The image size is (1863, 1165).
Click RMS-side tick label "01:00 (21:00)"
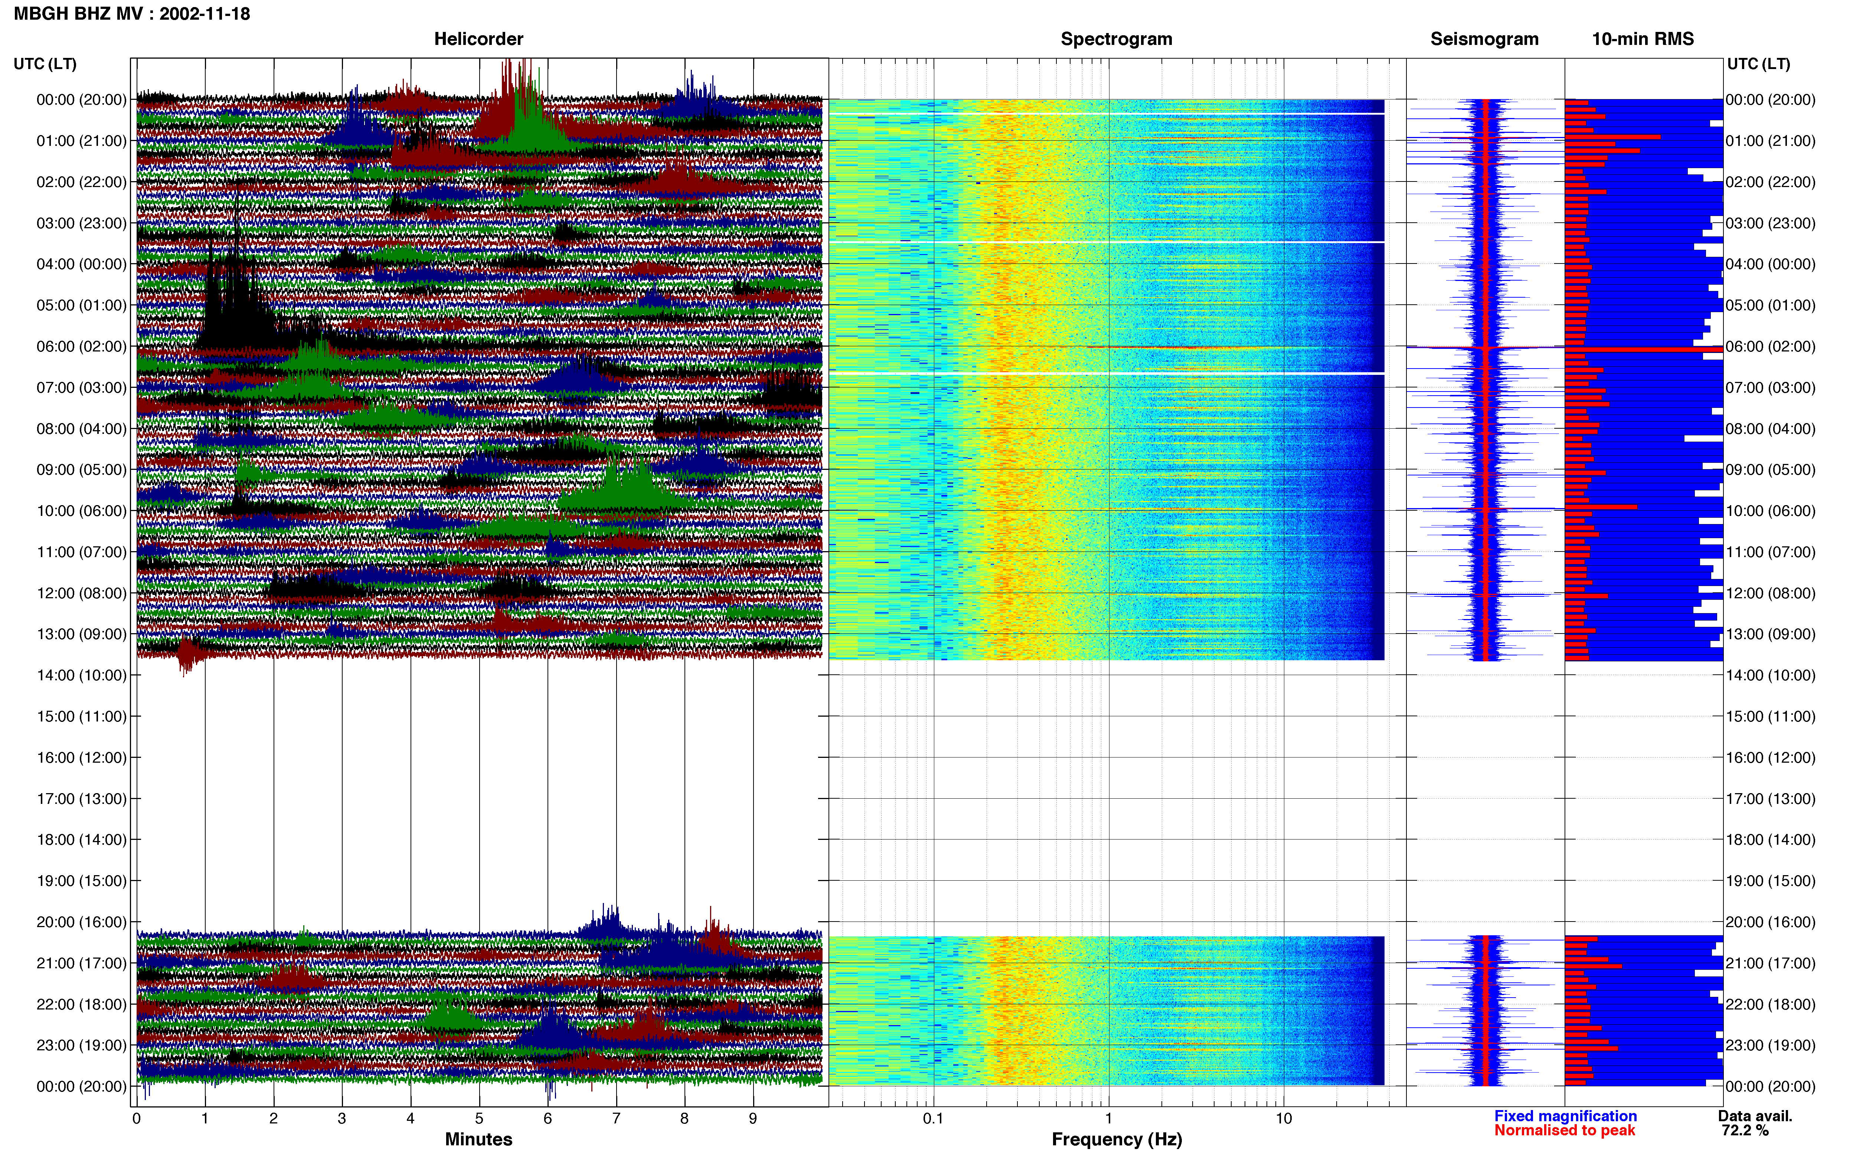pyautogui.click(x=1771, y=141)
